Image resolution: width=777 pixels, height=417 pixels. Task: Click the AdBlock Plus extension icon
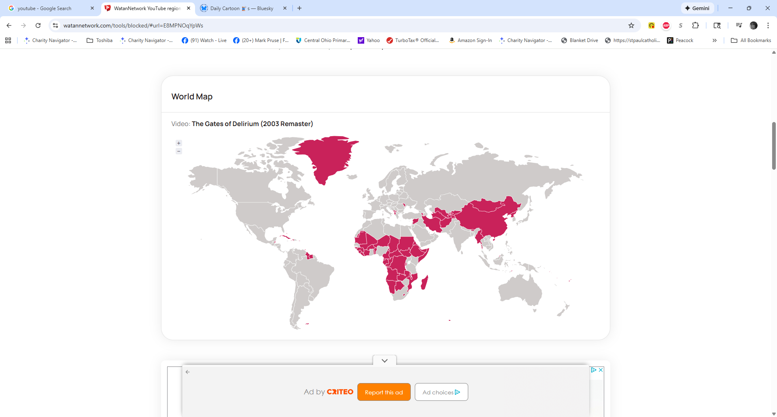[666, 25]
